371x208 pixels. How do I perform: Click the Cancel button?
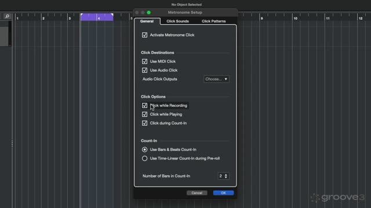197,193
